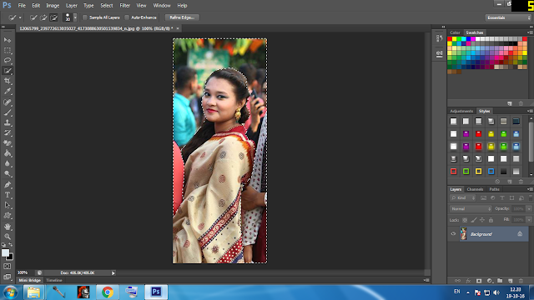Screen dimensions: 534x300
Task: Select the Paint Bucket tool
Action: click(8, 153)
